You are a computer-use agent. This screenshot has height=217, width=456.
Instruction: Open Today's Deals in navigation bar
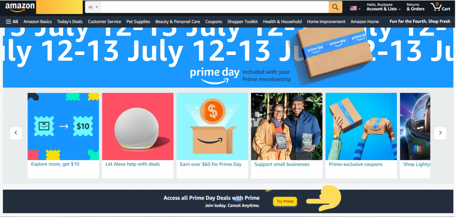70,22
